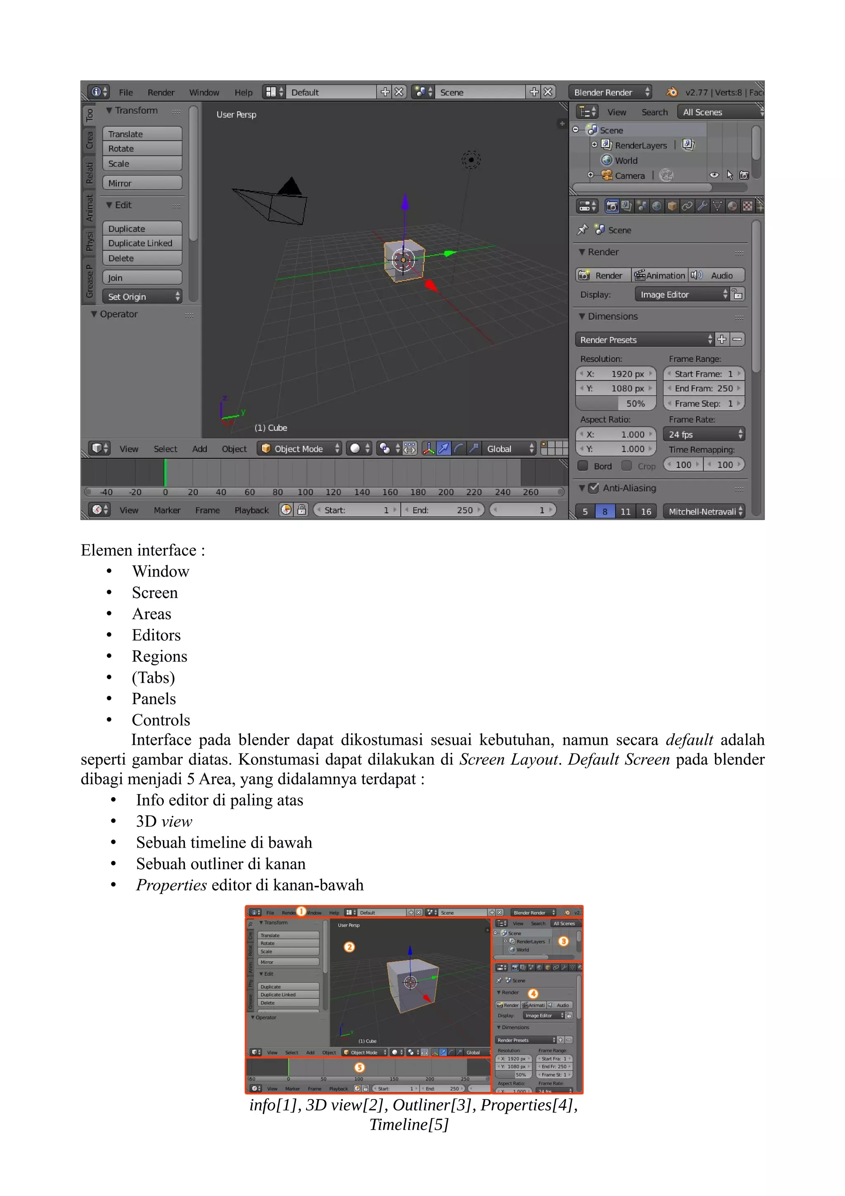Open the Render Presets dropdown
Image resolution: width=845 pixels, height=1196 pixels.
point(644,340)
